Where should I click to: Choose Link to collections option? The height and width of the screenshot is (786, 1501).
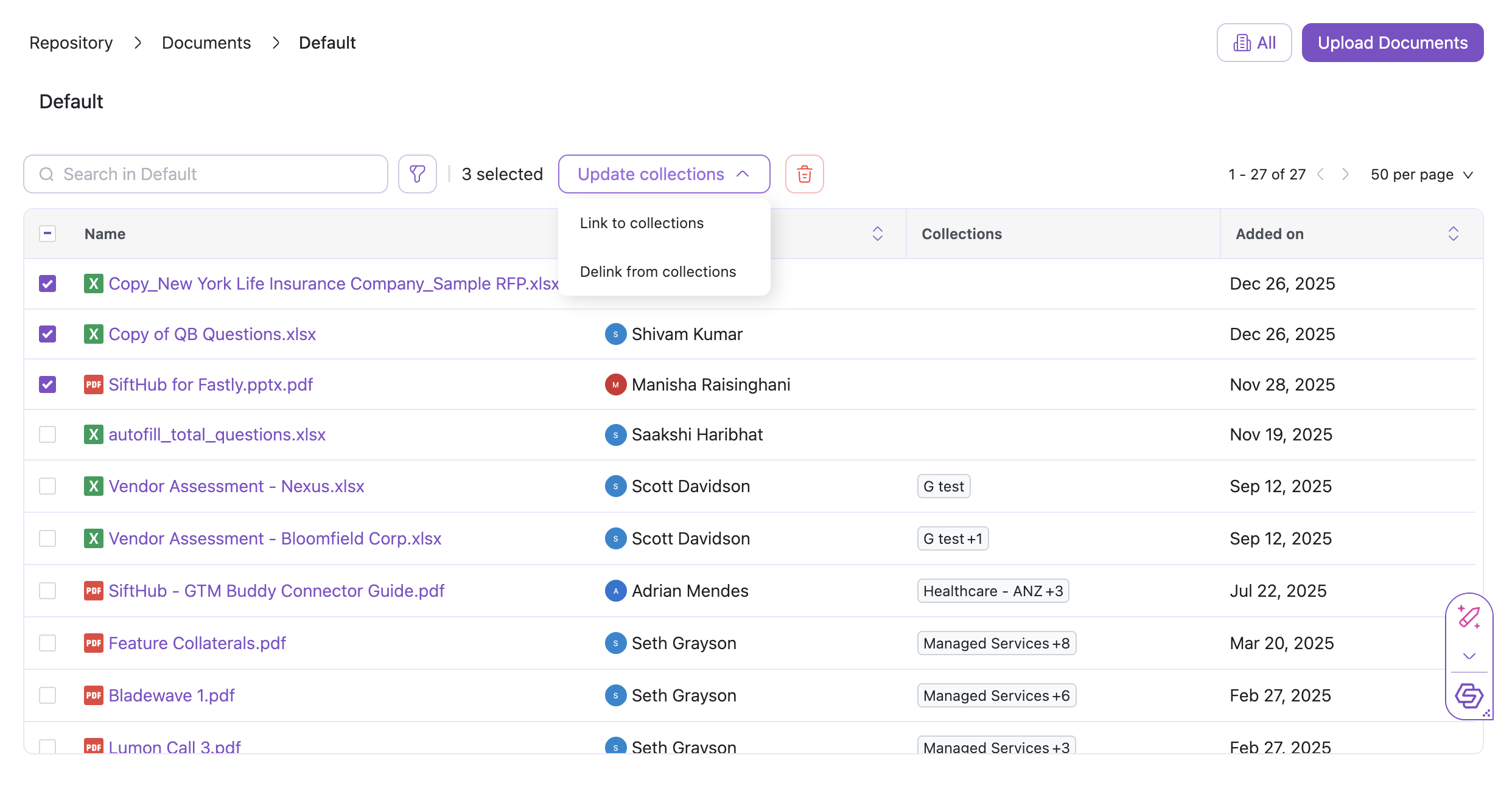642,223
